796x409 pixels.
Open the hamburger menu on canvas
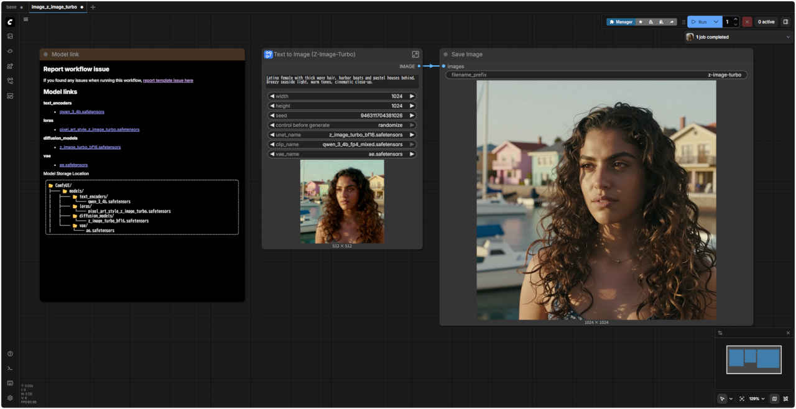pyautogui.click(x=25, y=19)
